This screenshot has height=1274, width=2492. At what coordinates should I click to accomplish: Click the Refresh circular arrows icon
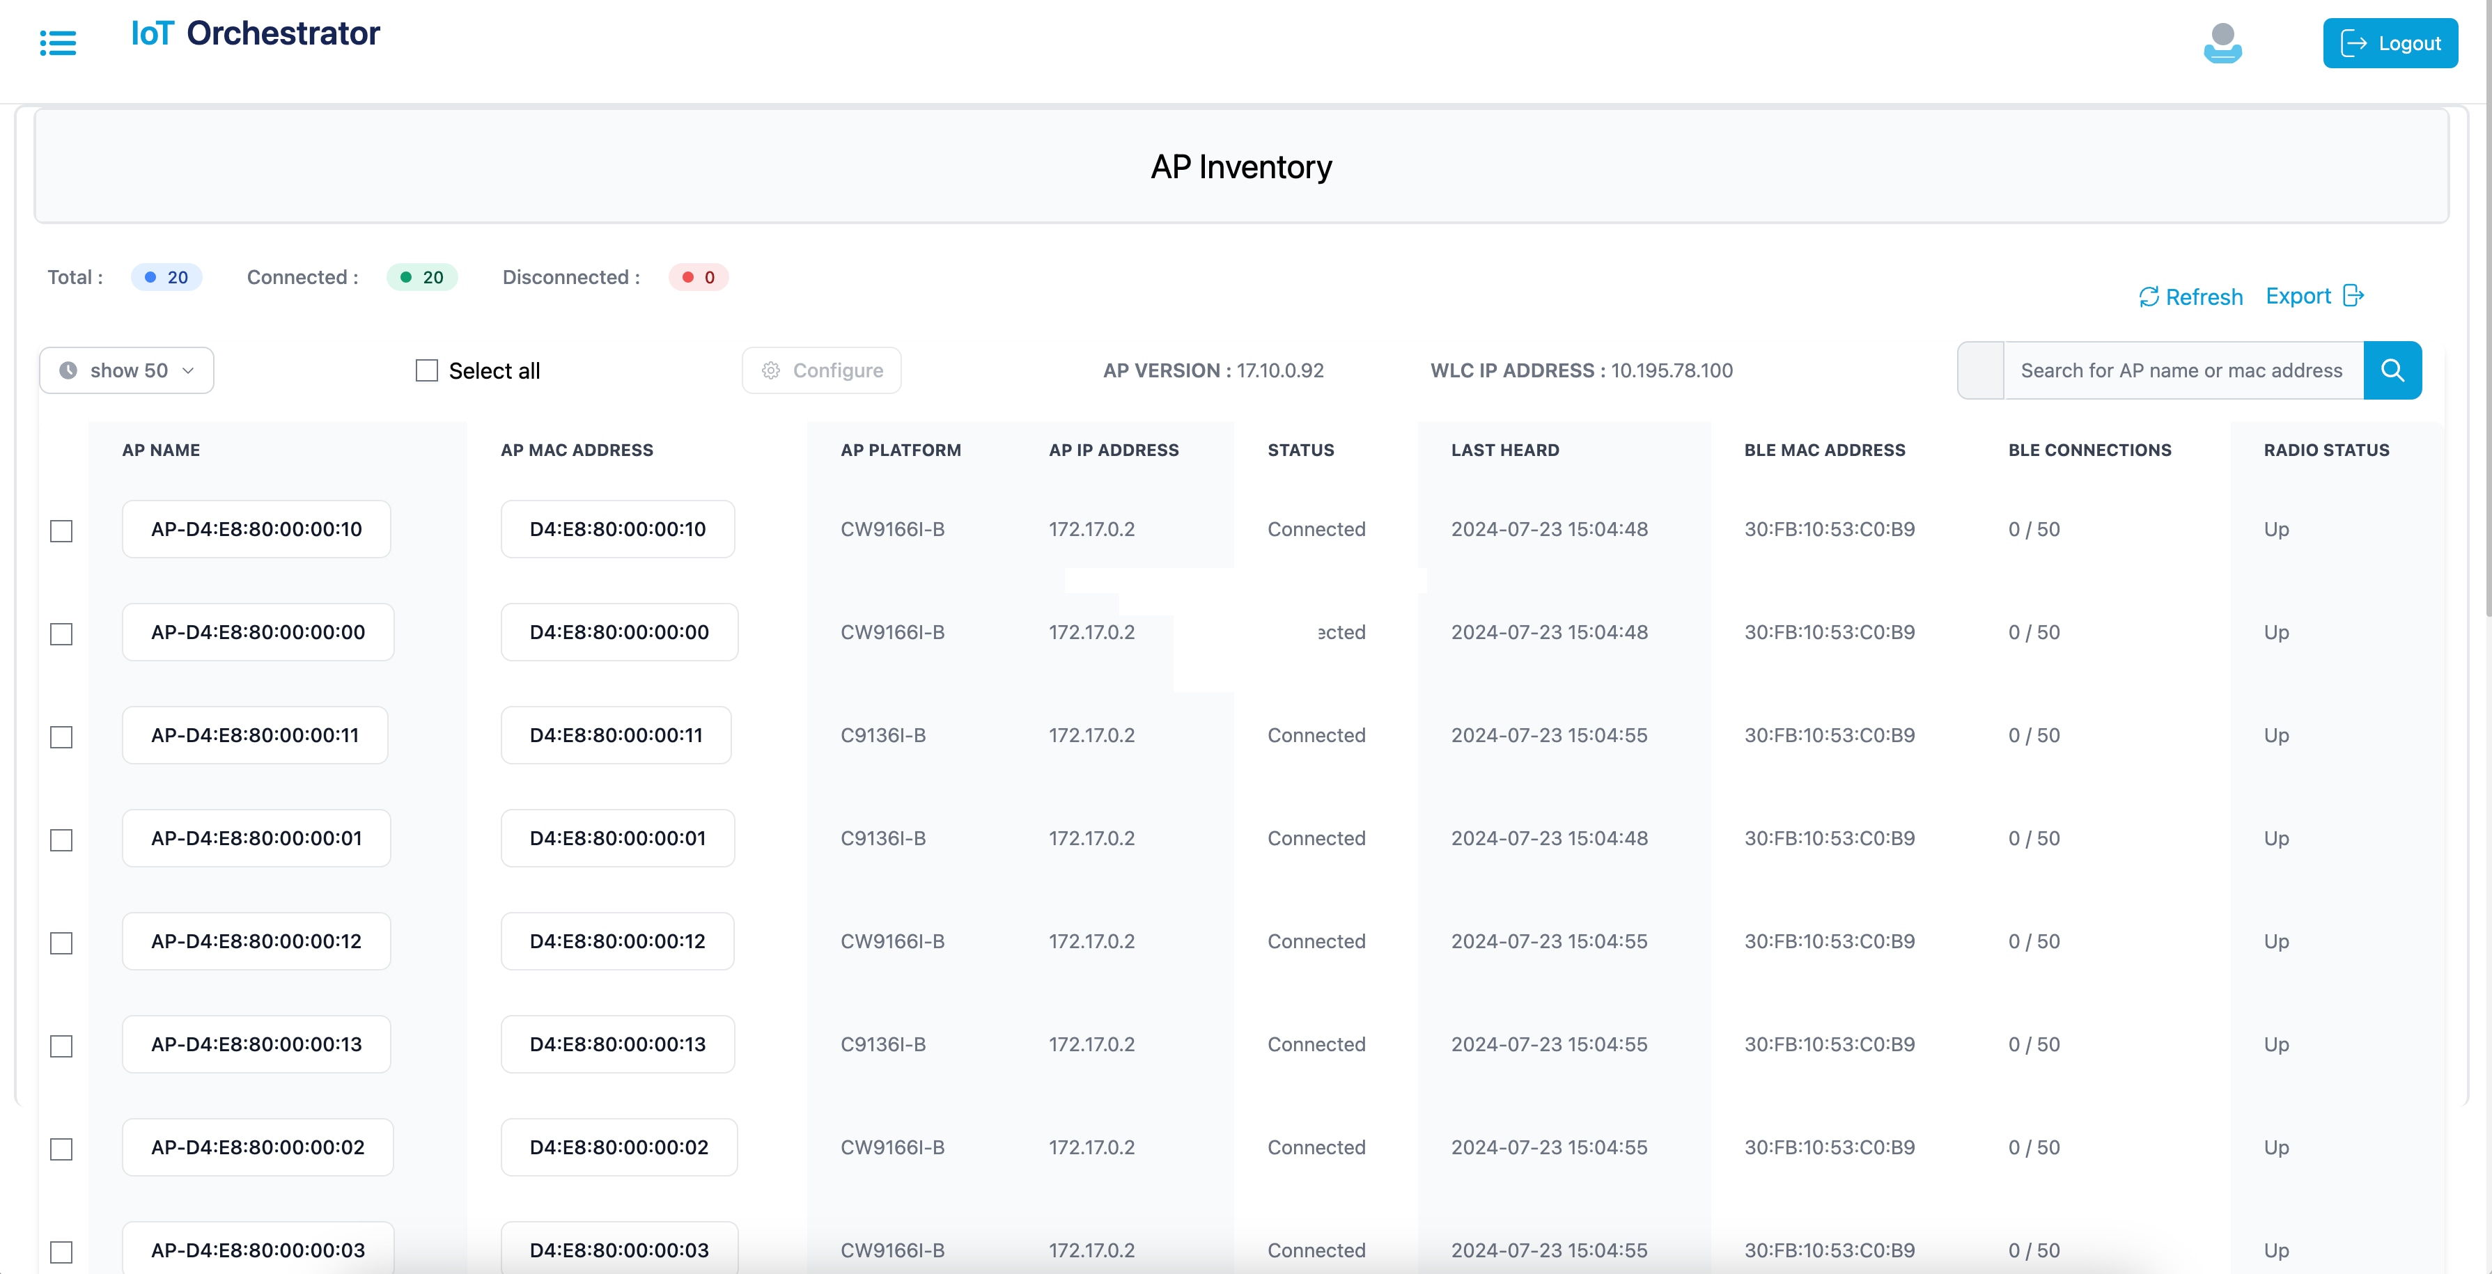(2149, 297)
